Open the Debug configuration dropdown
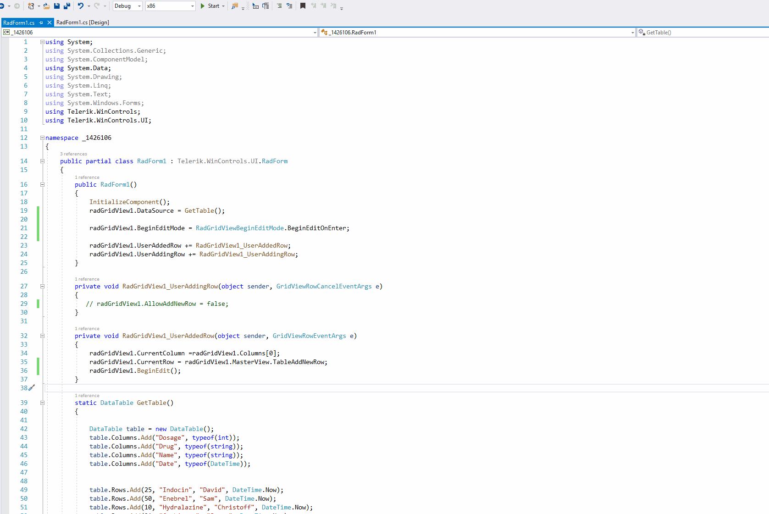769x514 pixels. 127,6
